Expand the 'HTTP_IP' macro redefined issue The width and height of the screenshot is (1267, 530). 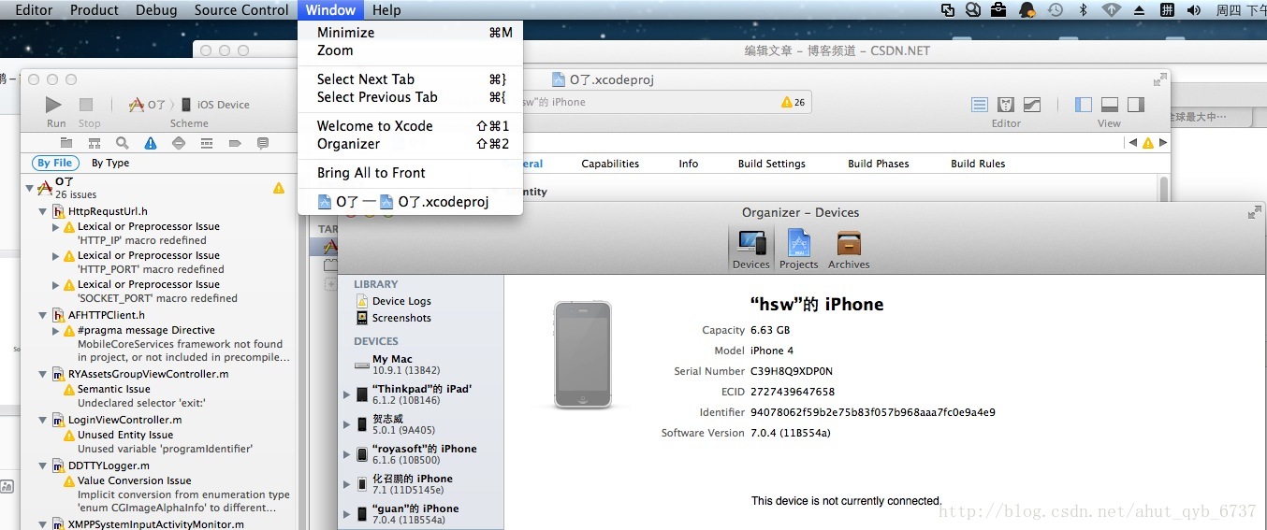(56, 226)
